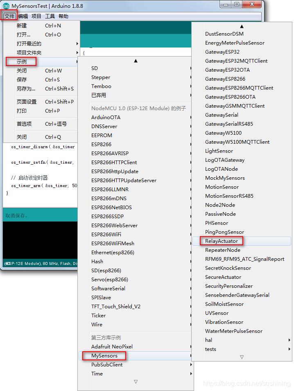Open the Node2Node example
Viewport: 294px width, 391px height.
tap(242, 205)
